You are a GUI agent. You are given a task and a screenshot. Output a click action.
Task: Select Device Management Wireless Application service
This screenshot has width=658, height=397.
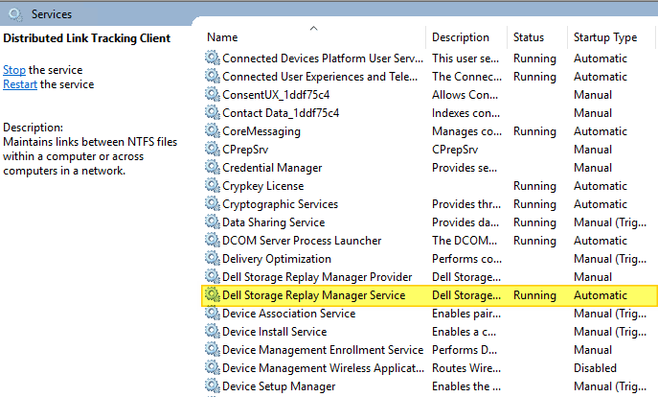[x=322, y=368]
